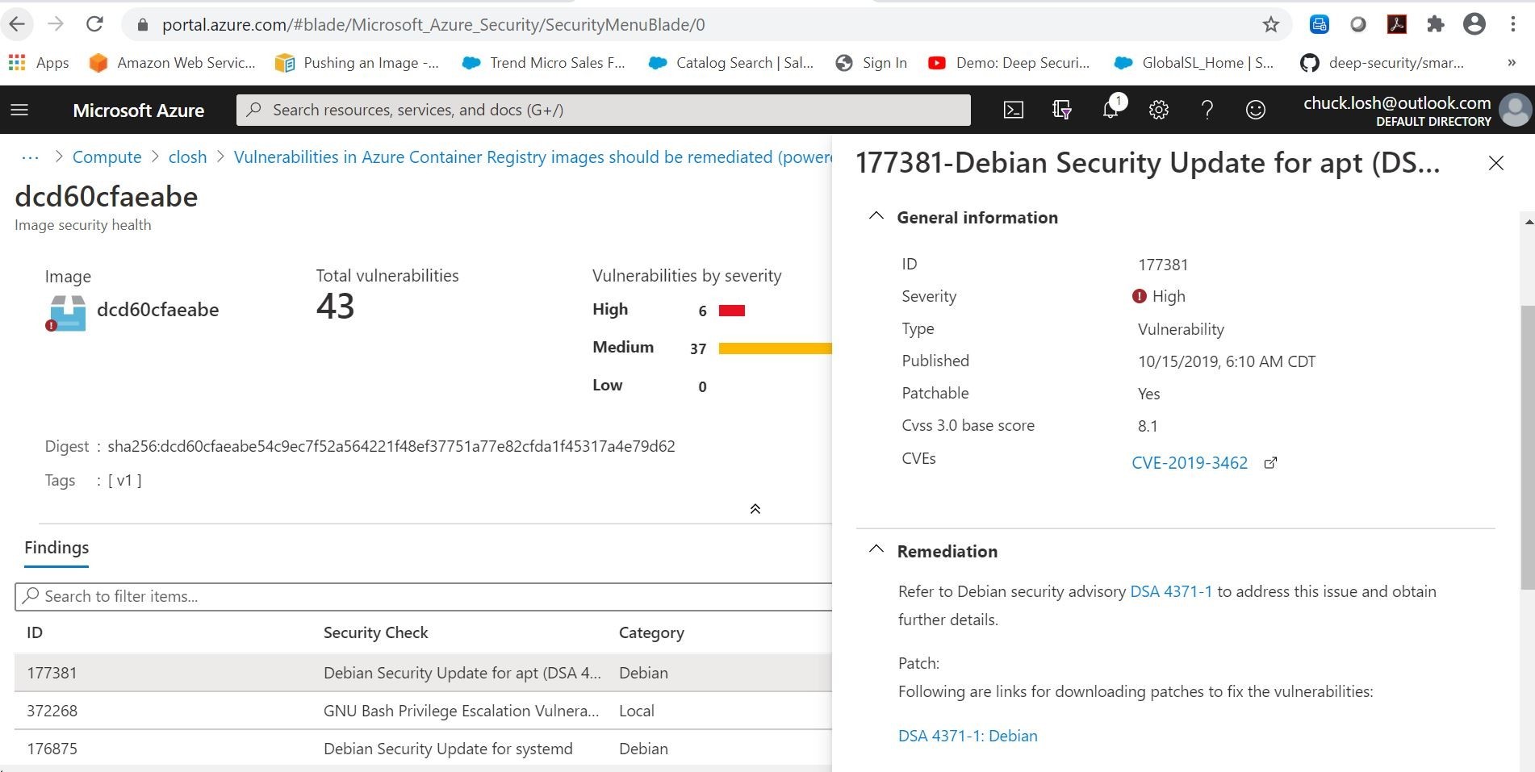Click the yellow Medium severity bar
The width and height of the screenshot is (1535, 772).
[x=775, y=348]
